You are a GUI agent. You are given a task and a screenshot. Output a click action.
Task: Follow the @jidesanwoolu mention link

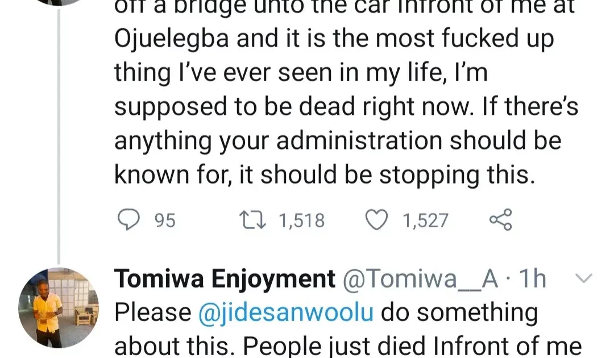(x=286, y=312)
